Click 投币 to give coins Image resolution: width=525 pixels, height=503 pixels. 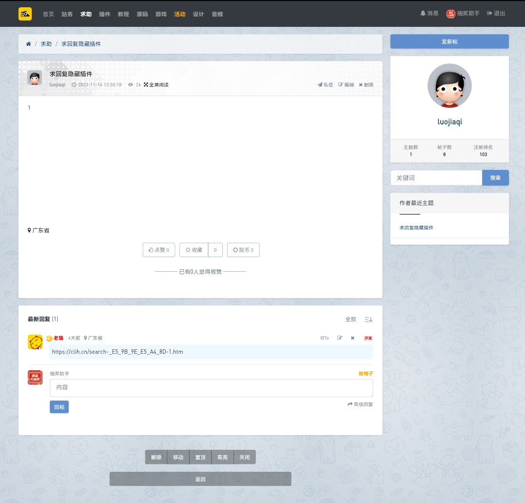click(243, 250)
